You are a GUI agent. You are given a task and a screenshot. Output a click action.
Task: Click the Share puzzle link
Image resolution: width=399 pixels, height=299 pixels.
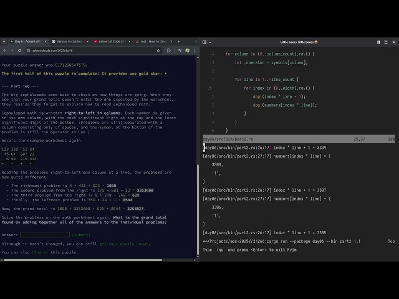click(40, 252)
